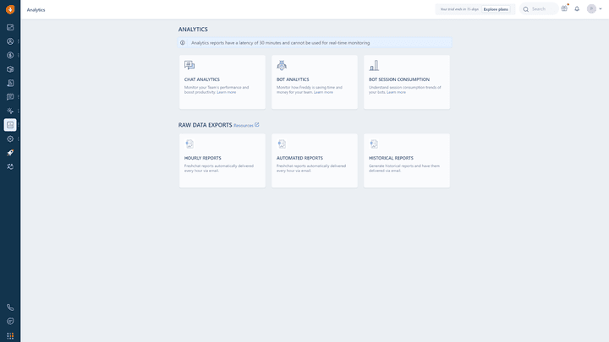Click Learn more under Bot Session Consumption

tap(396, 92)
